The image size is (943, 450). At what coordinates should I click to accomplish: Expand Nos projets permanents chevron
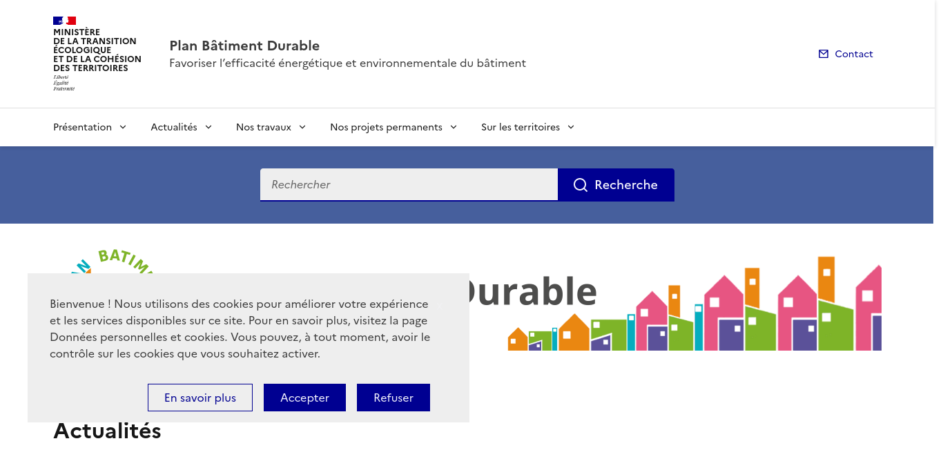coord(454,127)
